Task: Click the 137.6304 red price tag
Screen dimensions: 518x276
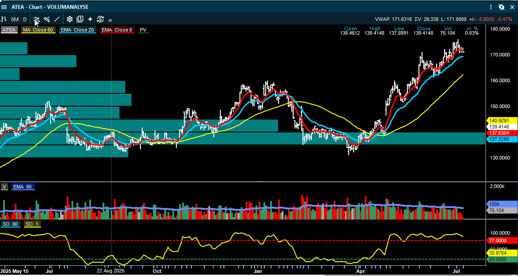Action: tap(502, 133)
